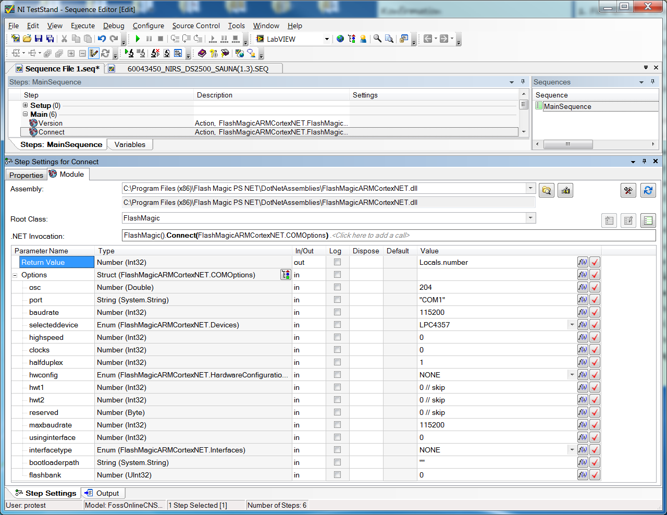Toggle Log checkbox for Return Value

337,262
